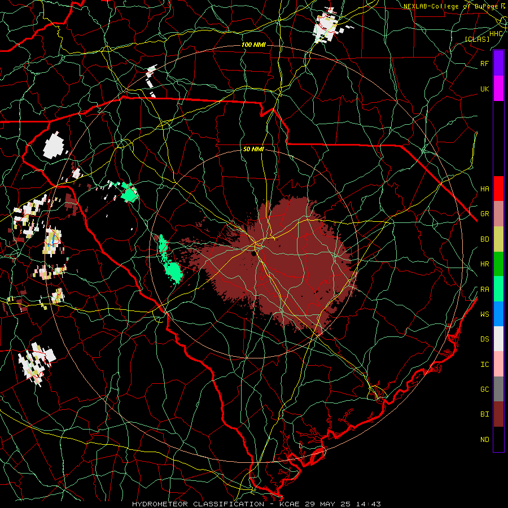
Task: Click the ND black legend swatch
Action: pyautogui.click(x=498, y=439)
